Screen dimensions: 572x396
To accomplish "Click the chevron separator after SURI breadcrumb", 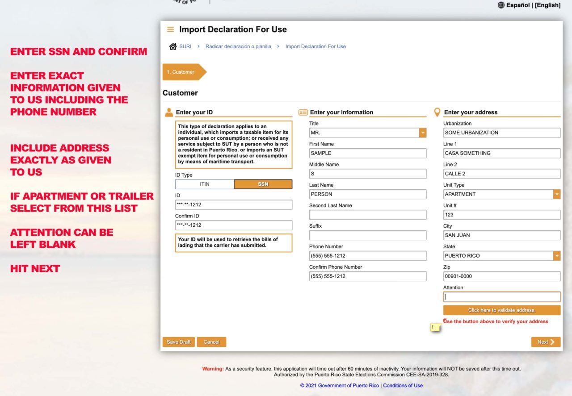I will (x=198, y=46).
